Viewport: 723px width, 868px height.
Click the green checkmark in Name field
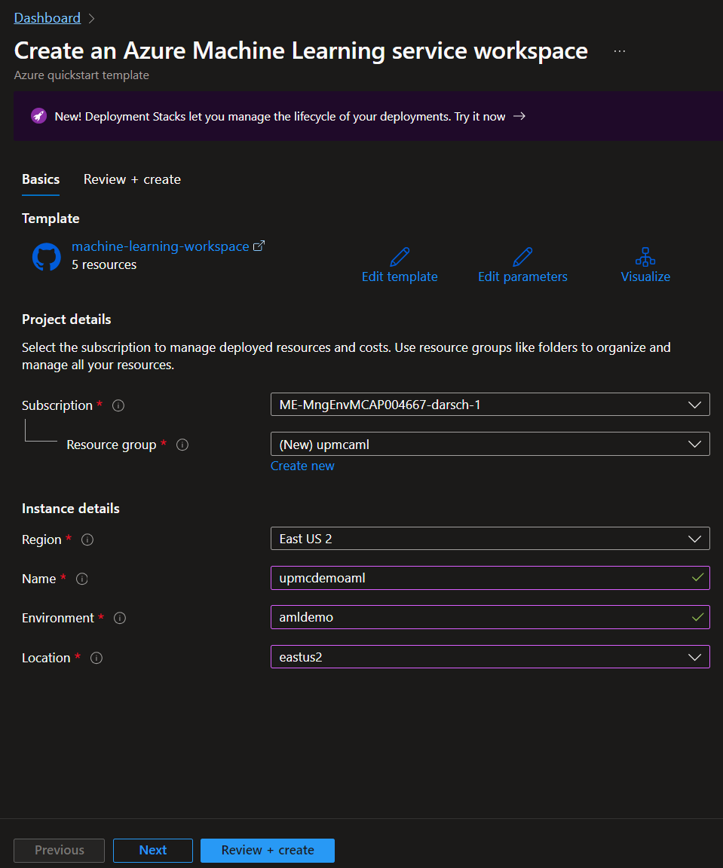[x=697, y=577]
